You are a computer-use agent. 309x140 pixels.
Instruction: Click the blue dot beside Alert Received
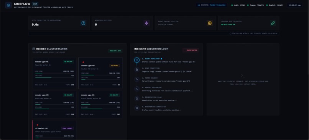(161, 59)
